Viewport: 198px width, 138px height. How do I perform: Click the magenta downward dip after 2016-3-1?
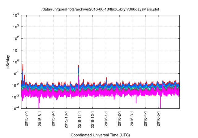coord(136,100)
